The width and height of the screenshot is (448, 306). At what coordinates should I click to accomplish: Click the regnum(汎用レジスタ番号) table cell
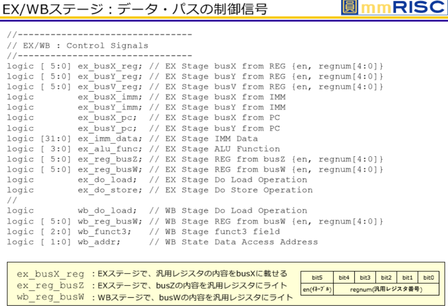[x=386, y=290]
